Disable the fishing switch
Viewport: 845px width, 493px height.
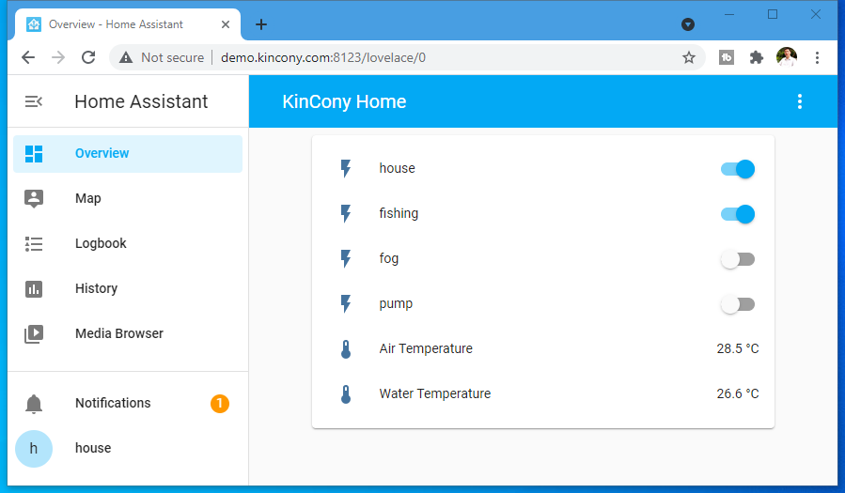(x=738, y=214)
